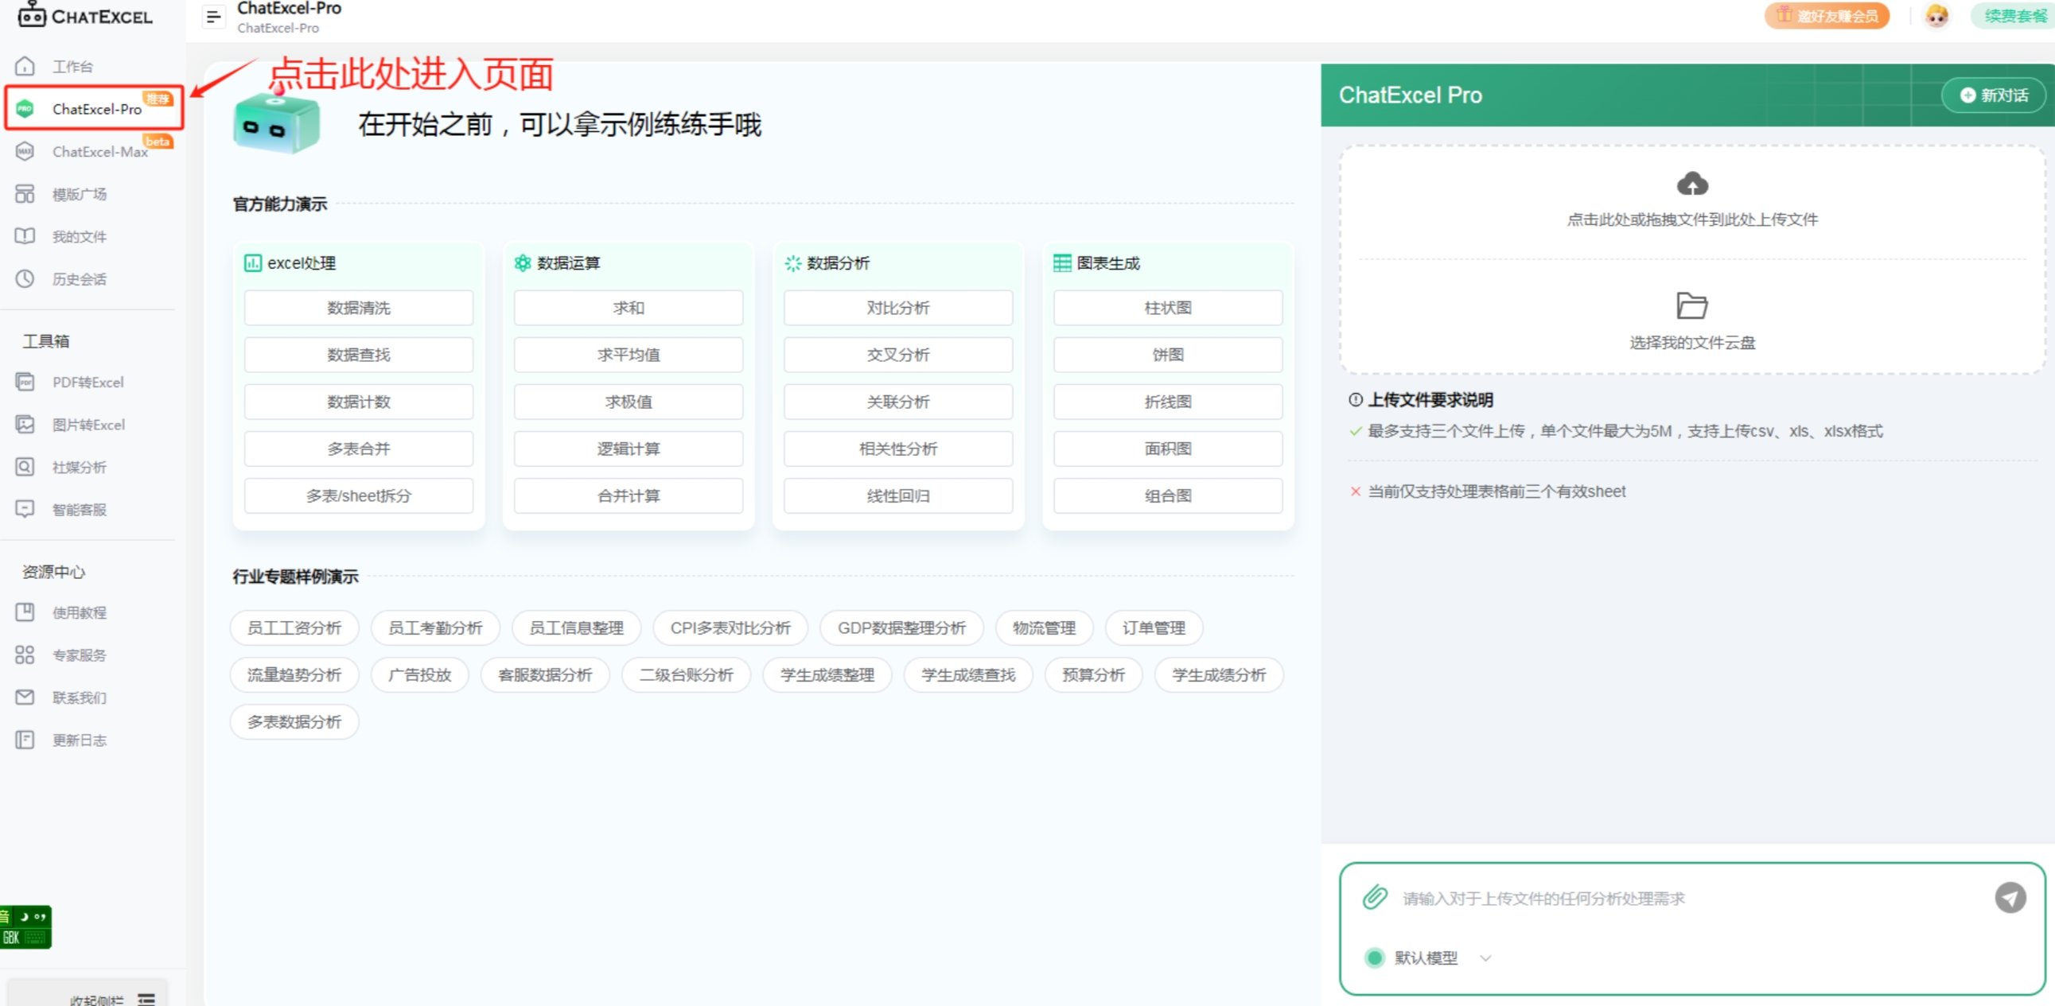Select the 社媒分析 tool
Screen dimensions: 2055x1006
[80, 467]
